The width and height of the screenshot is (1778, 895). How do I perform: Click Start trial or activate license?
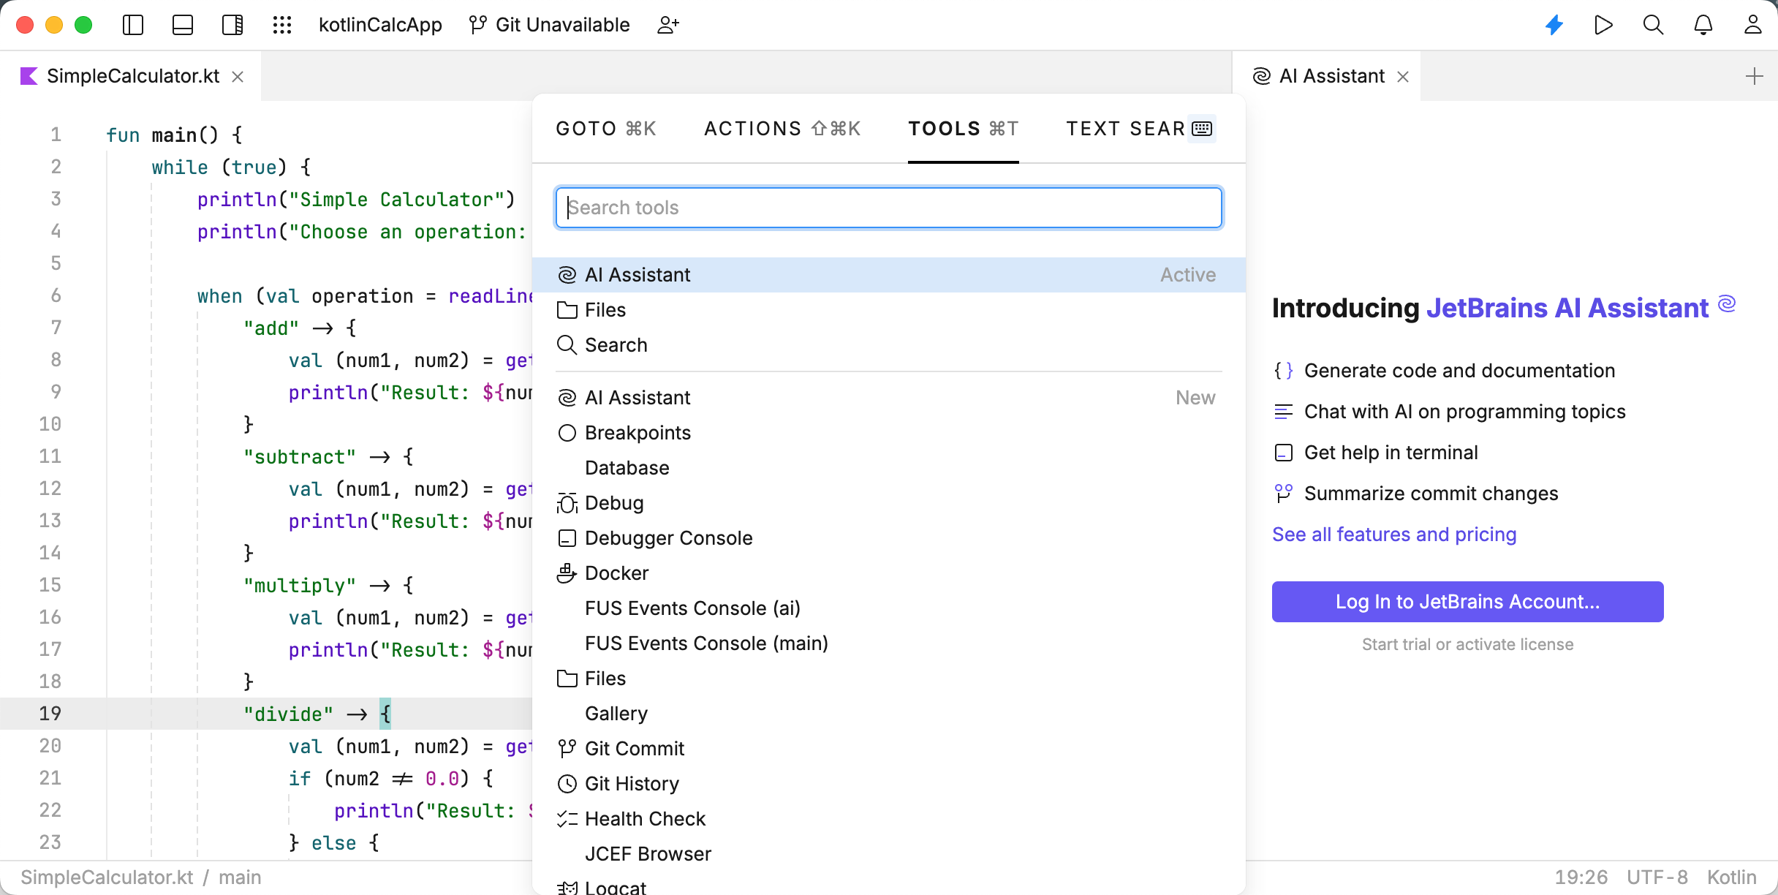(x=1467, y=644)
